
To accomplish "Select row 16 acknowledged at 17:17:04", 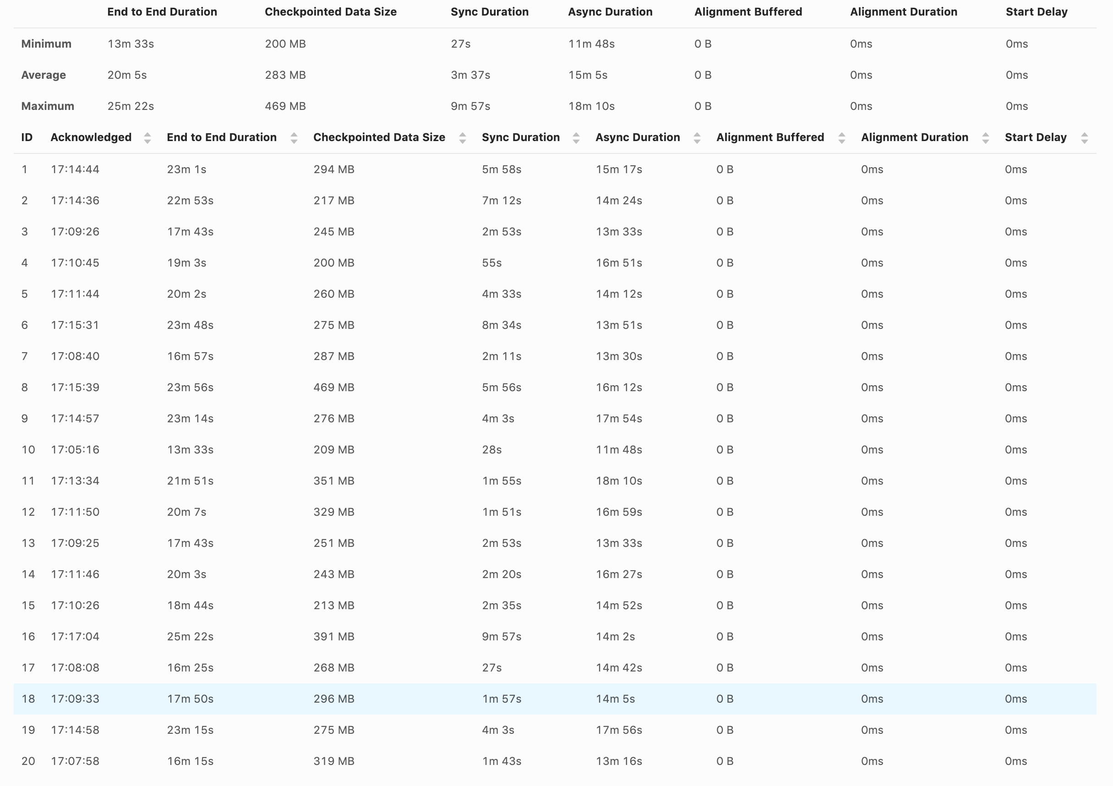I will click(75, 637).
